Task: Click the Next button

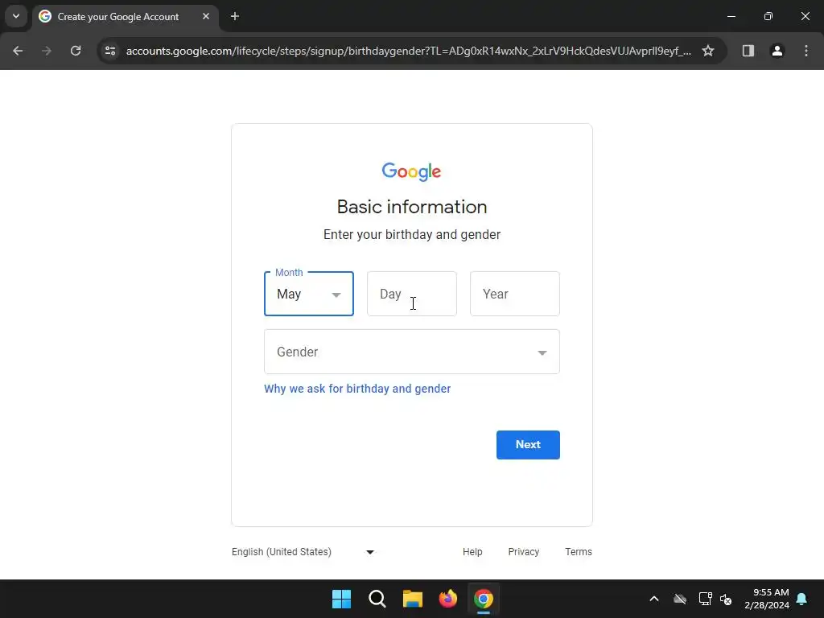Action: coord(528,444)
